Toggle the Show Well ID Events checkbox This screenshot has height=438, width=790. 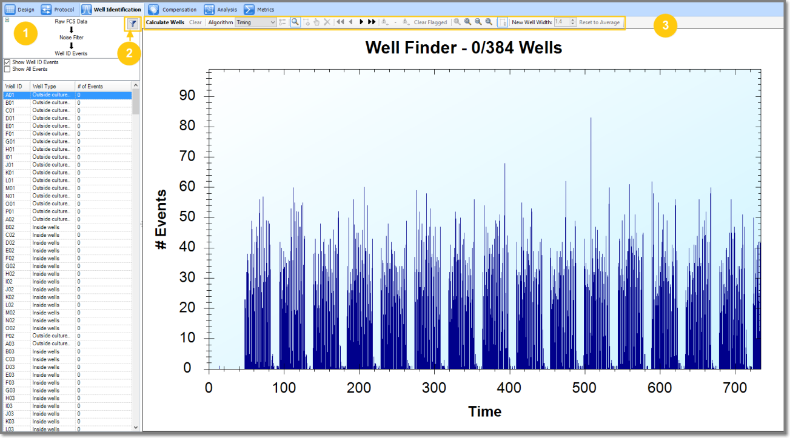7,62
